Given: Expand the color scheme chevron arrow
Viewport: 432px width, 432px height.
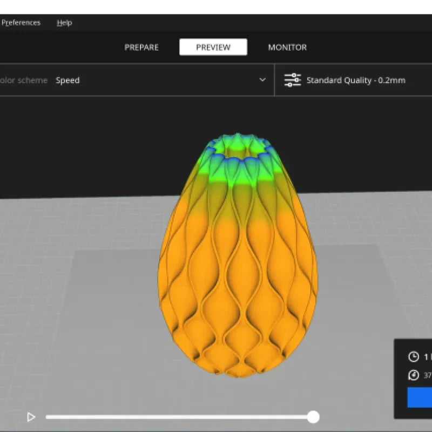Looking at the screenshot, I should click(262, 80).
